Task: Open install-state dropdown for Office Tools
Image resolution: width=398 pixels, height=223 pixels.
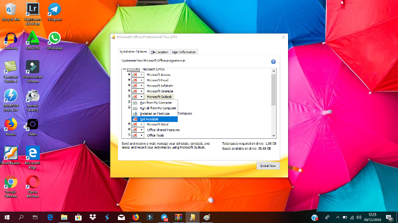Action: pos(138,135)
